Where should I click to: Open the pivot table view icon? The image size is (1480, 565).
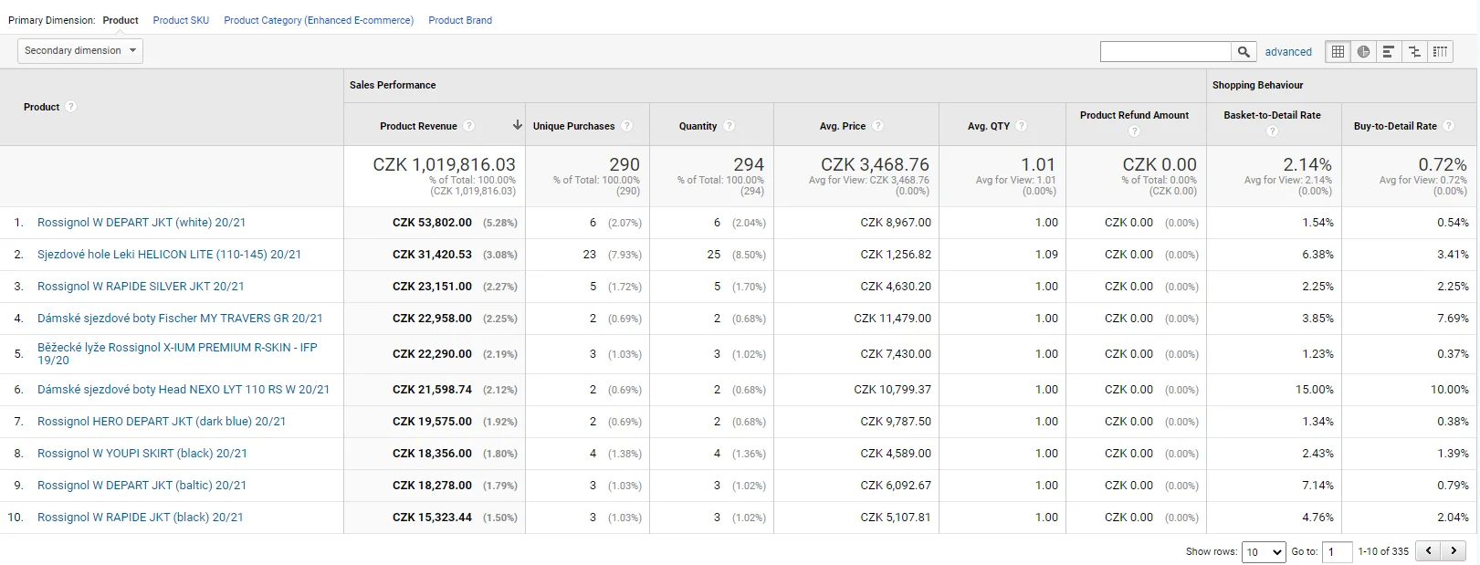(x=1440, y=52)
